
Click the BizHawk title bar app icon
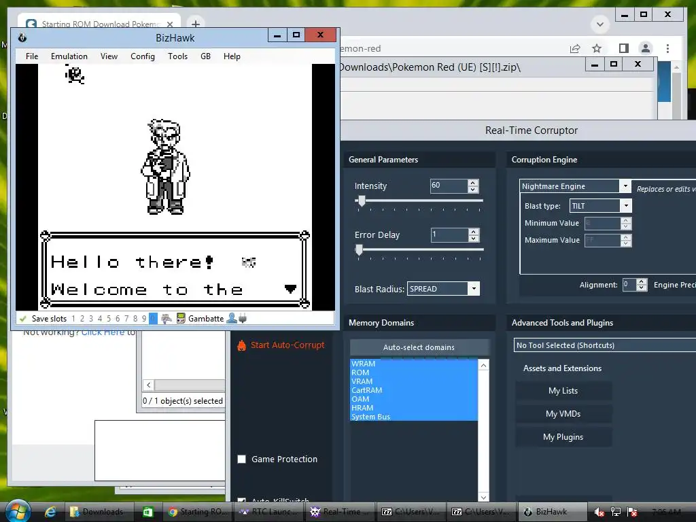point(22,38)
